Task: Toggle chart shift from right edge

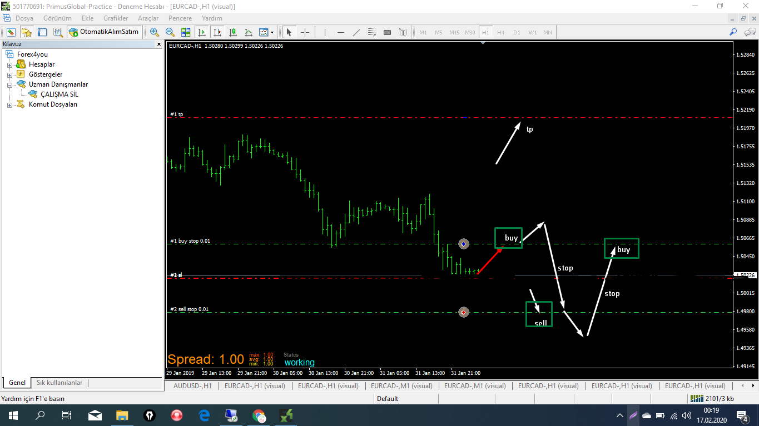Action: (217, 32)
